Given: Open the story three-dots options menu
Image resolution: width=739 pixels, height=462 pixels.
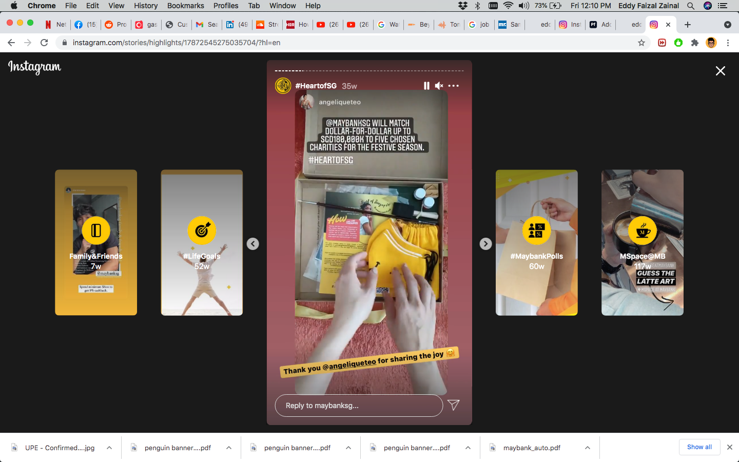Looking at the screenshot, I should pyautogui.click(x=454, y=86).
